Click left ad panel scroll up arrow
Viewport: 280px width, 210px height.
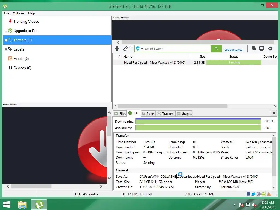click(109, 112)
